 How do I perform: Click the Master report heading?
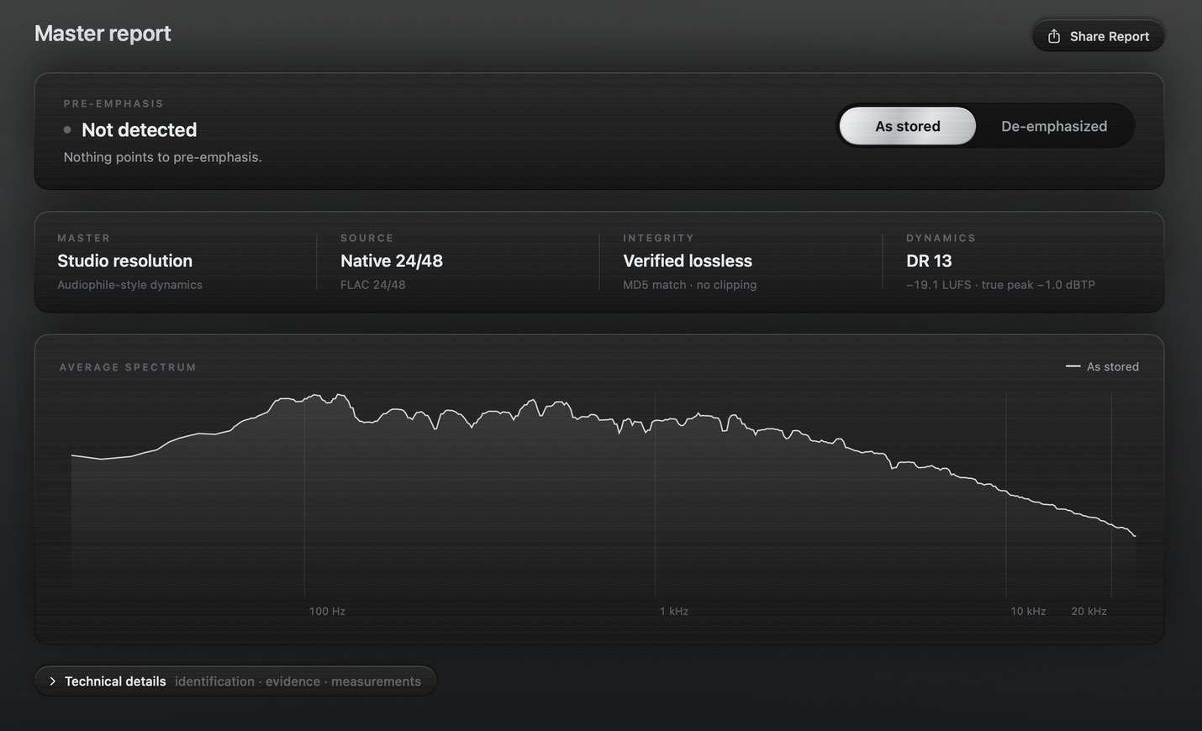tap(103, 34)
